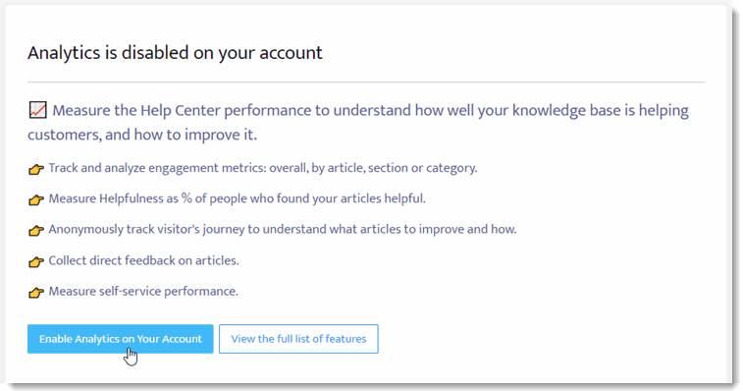
Task: Click pointing hand icon beside Measure Helpfulness
Action: click(x=36, y=199)
